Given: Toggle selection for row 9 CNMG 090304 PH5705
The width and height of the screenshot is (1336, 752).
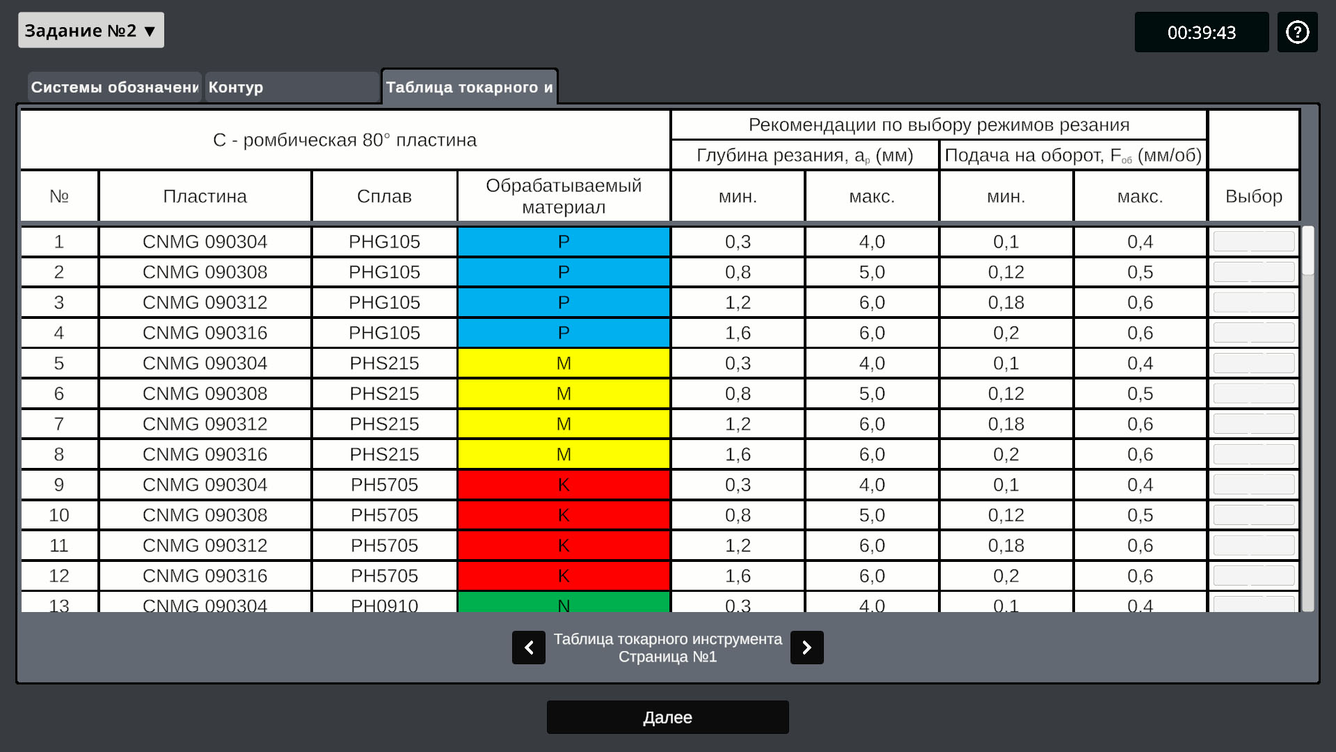Looking at the screenshot, I should (1253, 485).
